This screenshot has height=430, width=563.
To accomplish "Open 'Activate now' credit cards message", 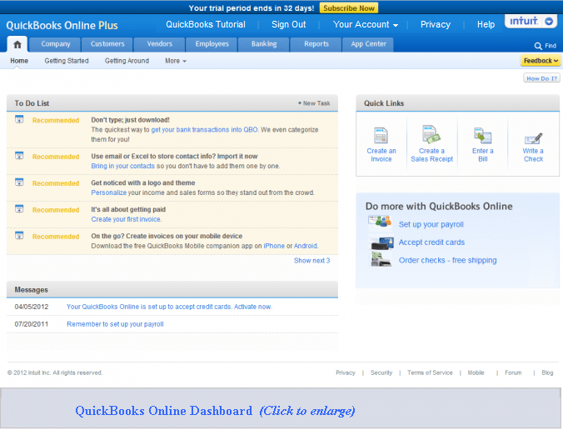I will point(169,307).
